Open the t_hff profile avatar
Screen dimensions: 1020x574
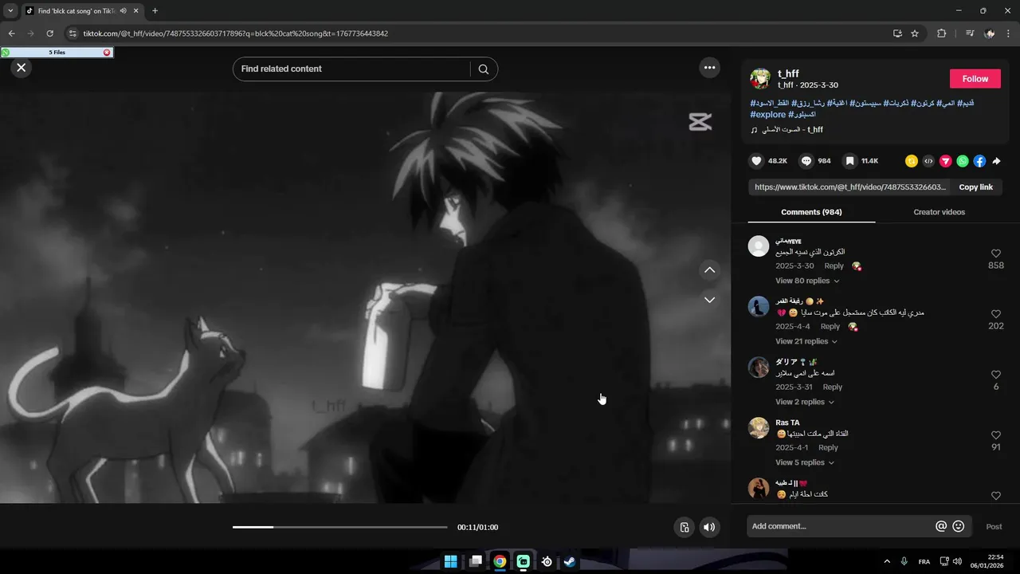(760, 78)
